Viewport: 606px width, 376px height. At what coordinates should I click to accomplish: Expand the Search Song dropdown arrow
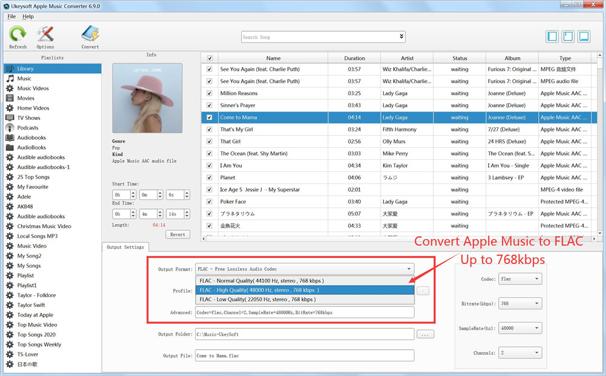point(402,36)
